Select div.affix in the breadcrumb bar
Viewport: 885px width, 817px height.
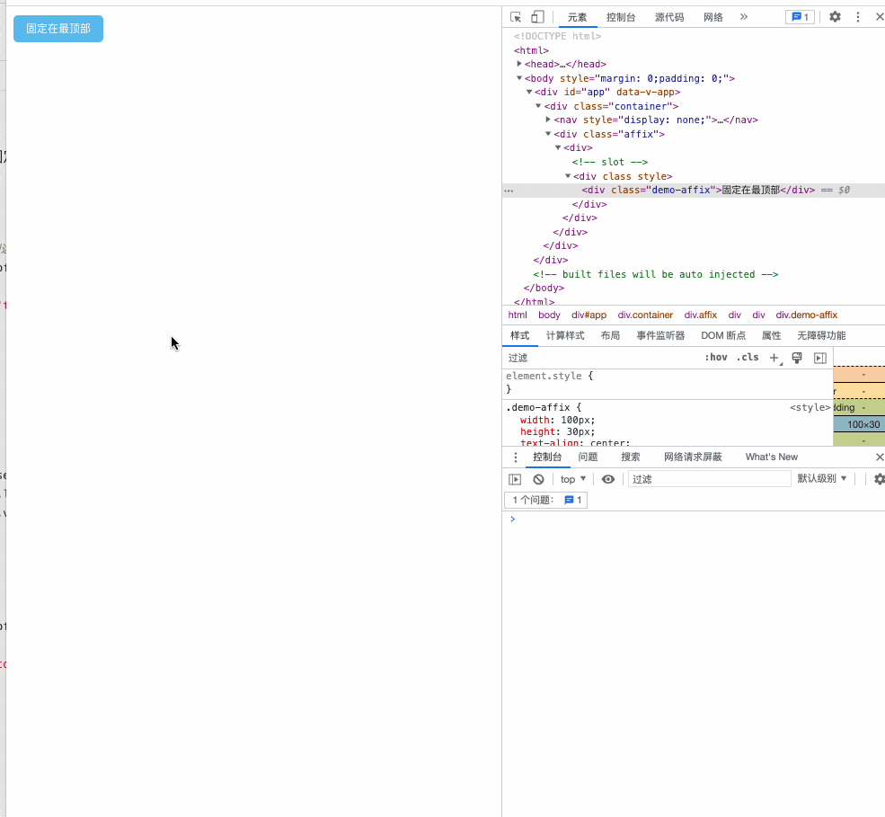(701, 315)
